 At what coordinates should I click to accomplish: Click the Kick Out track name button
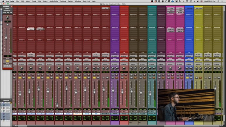click(22, 114)
